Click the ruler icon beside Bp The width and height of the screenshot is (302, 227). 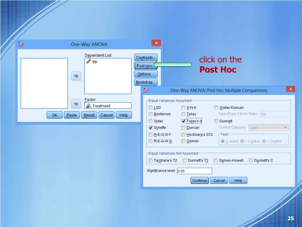click(x=88, y=61)
